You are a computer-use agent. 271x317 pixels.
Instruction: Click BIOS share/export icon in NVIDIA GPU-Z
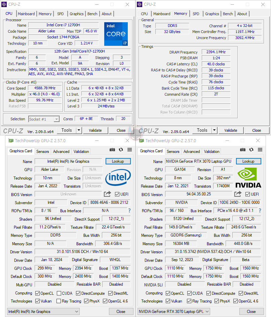pos(238,194)
